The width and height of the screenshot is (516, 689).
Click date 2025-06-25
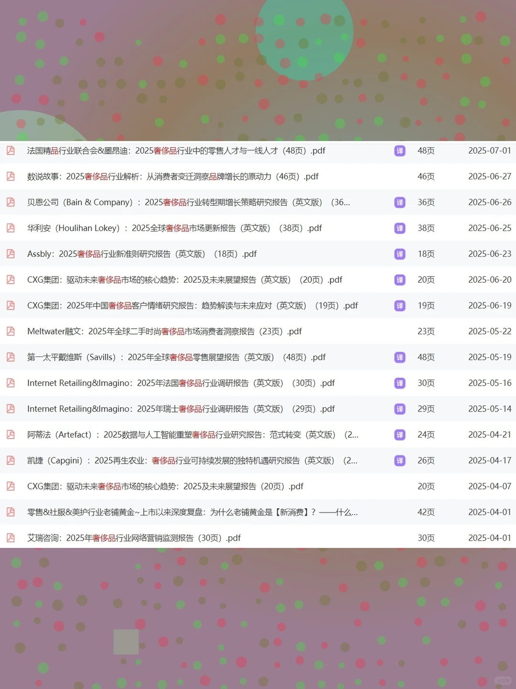[490, 228]
